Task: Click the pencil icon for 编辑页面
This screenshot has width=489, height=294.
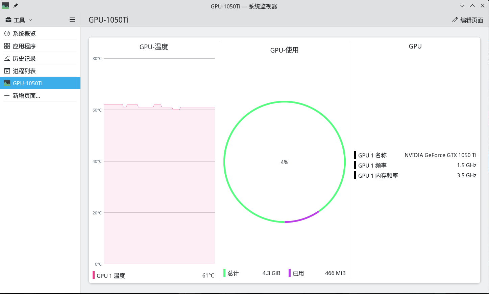Action: pyautogui.click(x=455, y=20)
